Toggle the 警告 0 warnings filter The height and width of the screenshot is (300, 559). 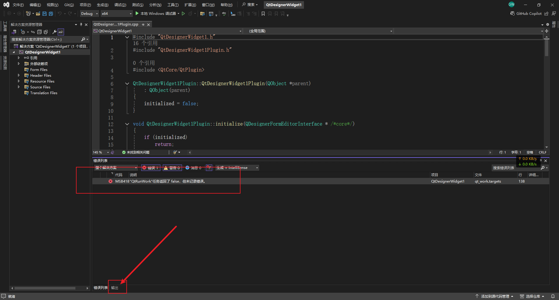172,168
